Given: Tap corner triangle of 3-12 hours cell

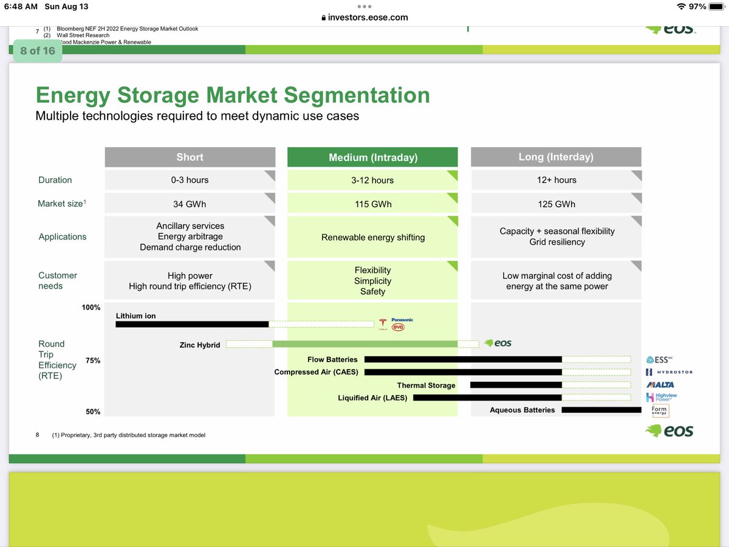Looking at the screenshot, I should pyautogui.click(x=453, y=174).
